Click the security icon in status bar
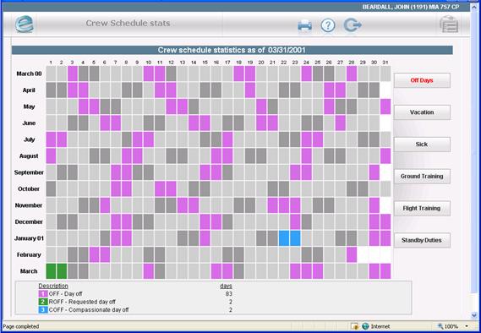Screen dimensions: 481x333 coord(355,326)
